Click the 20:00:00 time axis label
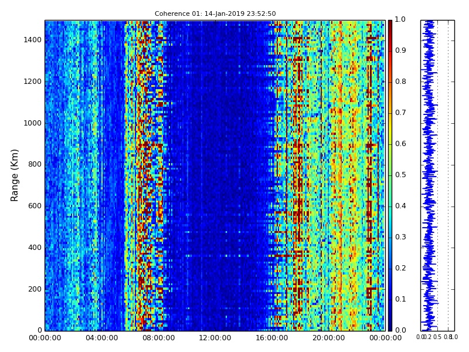Viewport: 469px width, 352px height. [x=328, y=338]
